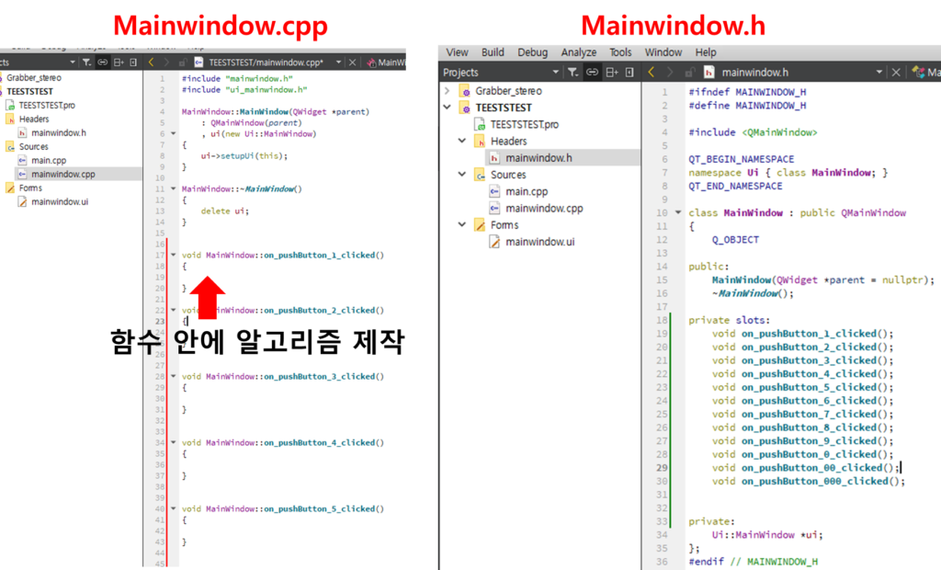Close the TEESTSTEST/mainwindow.cpp* document with X icon
The height and width of the screenshot is (570, 941).
355,62
